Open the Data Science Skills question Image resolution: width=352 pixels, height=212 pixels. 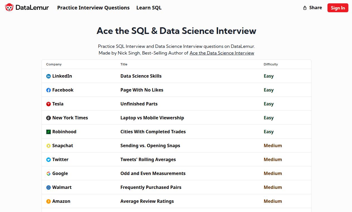click(x=141, y=76)
